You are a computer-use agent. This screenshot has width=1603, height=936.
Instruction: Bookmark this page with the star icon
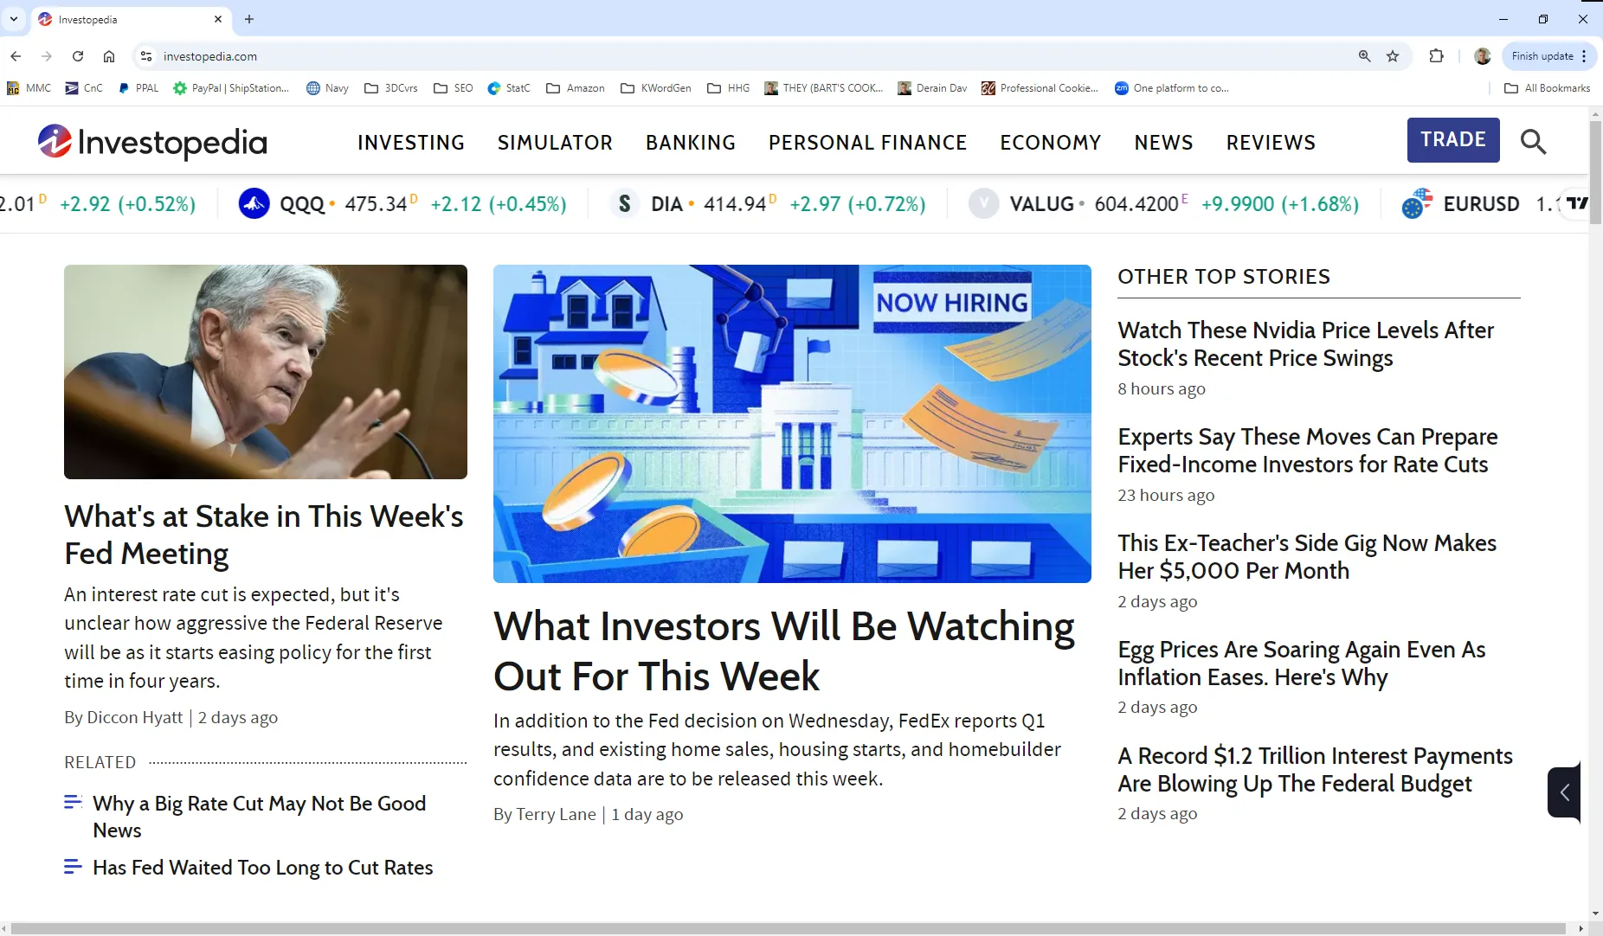tap(1393, 56)
